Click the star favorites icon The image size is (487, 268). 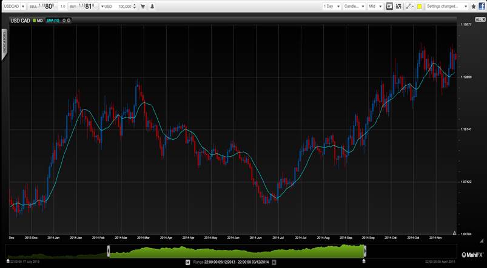click(x=472, y=6)
